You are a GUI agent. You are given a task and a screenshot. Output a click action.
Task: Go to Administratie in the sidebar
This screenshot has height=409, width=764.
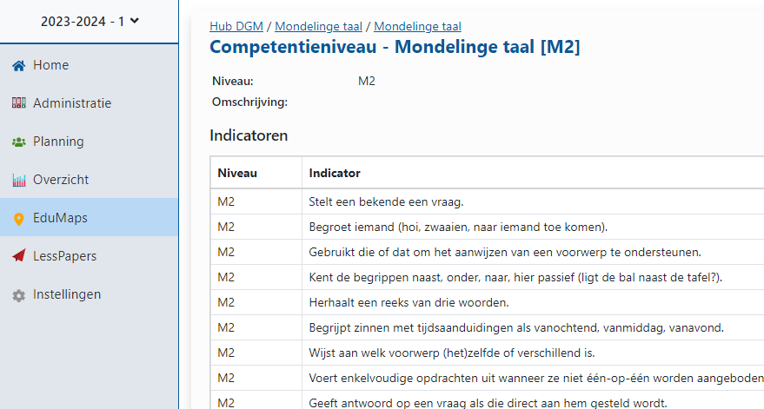(x=90, y=103)
